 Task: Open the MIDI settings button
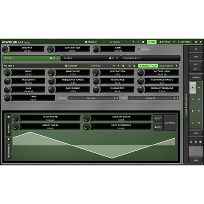click(196, 160)
